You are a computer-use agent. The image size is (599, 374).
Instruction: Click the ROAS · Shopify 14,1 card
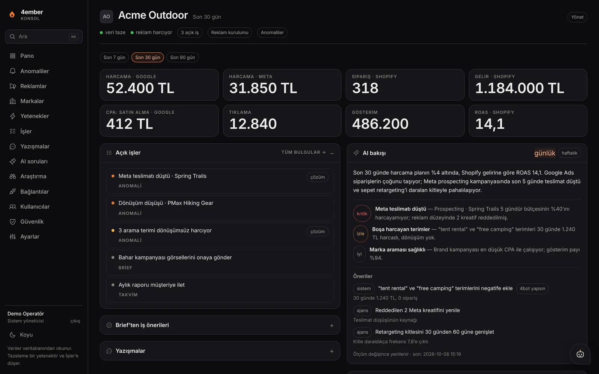(528, 120)
